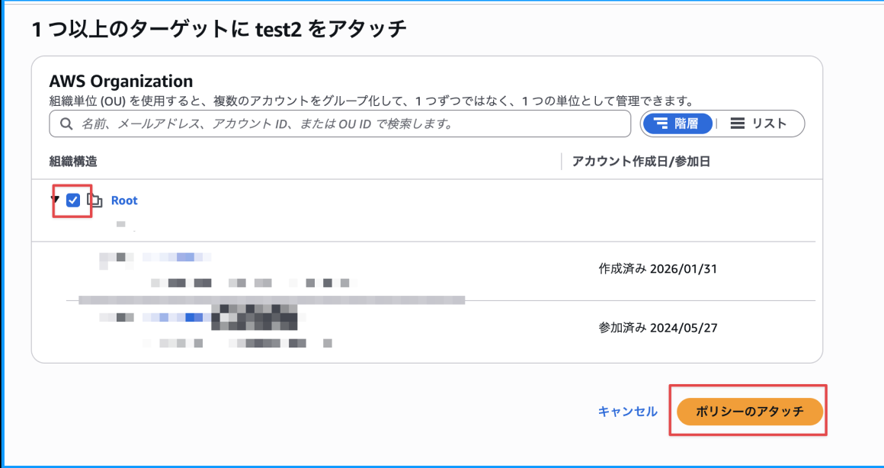Collapse the Root tree with its triangle
The image size is (884, 468).
tap(55, 200)
